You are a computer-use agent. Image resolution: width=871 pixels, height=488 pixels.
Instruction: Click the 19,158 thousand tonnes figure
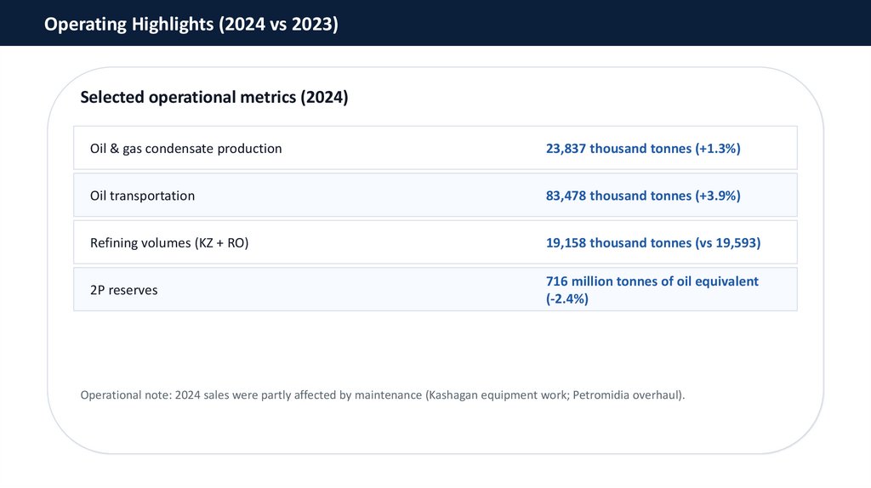pos(618,243)
